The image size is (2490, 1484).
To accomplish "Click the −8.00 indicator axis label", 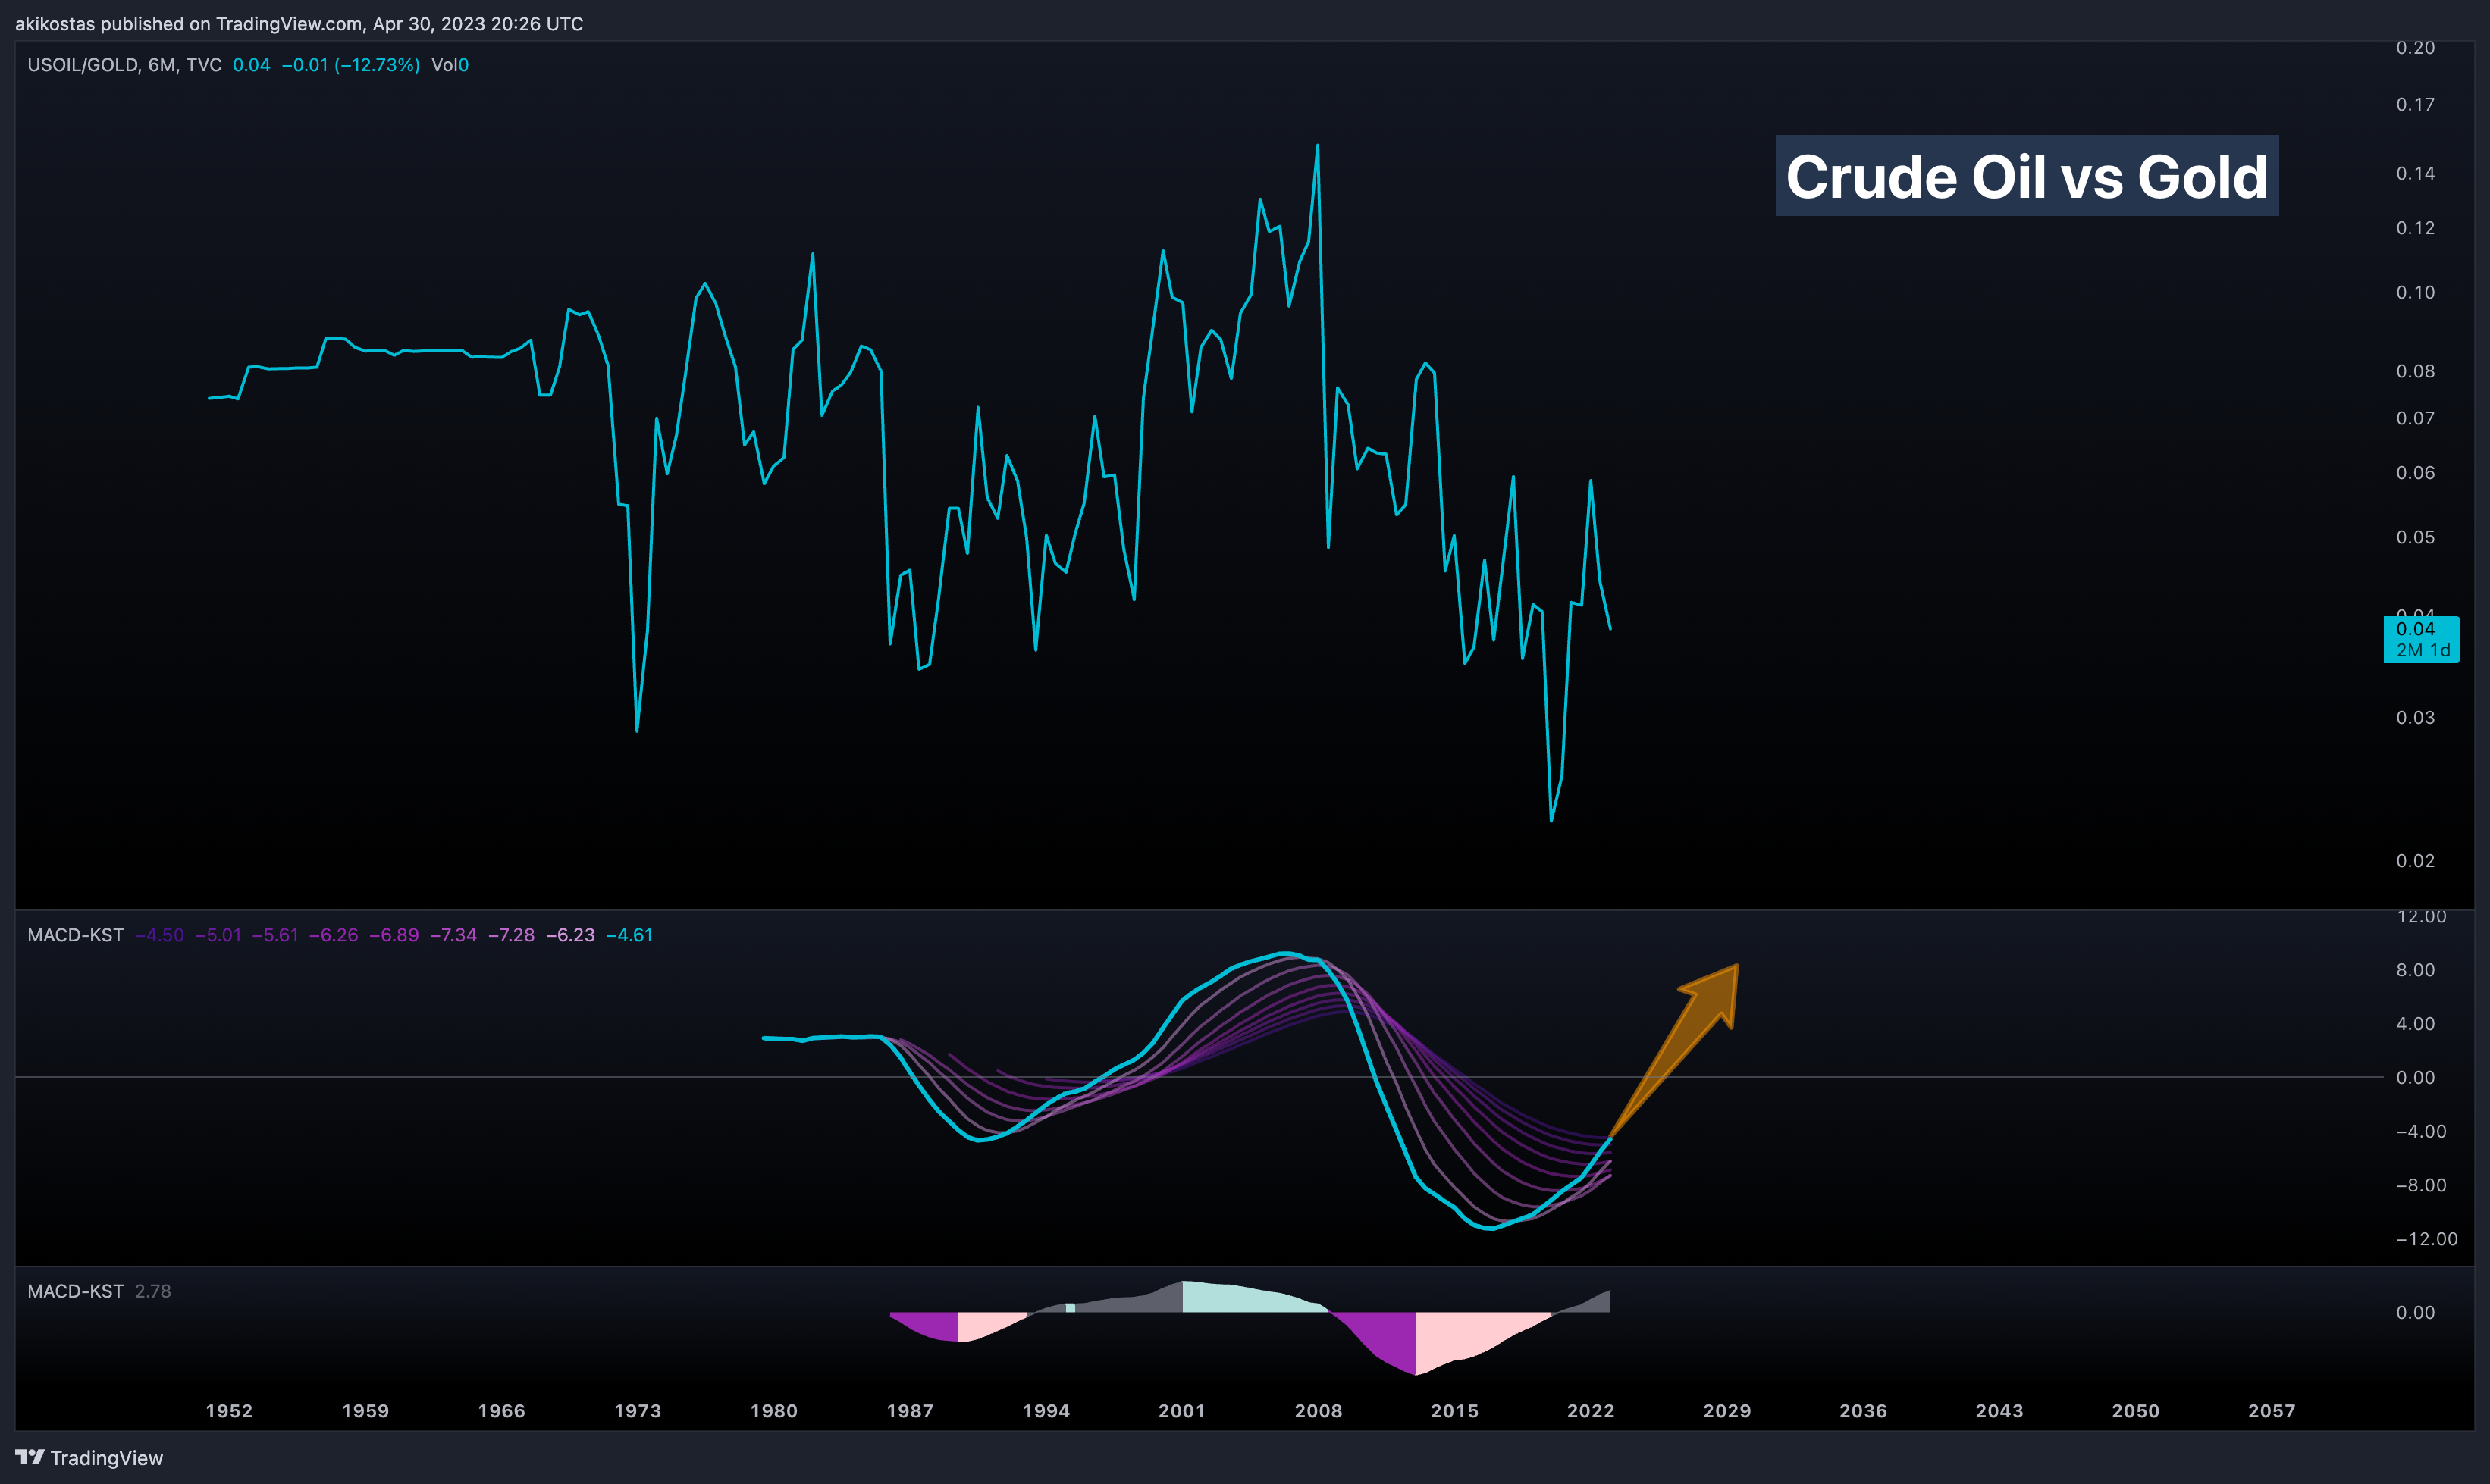I will [2421, 1186].
